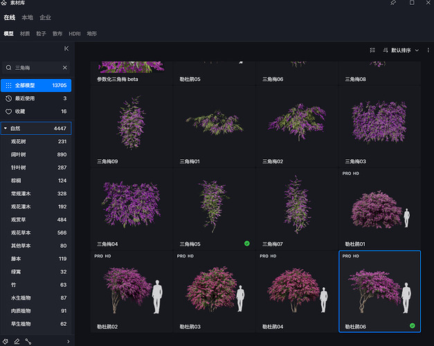Switch to the HDRI tab

(74, 33)
